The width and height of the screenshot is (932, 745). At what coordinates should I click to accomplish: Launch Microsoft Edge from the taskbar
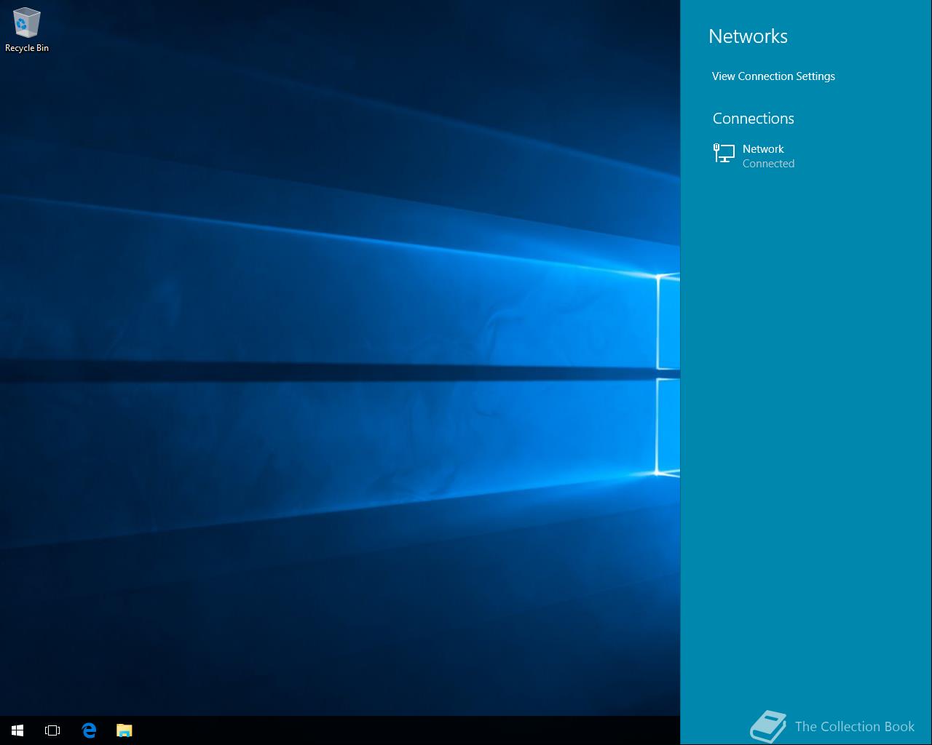89,730
